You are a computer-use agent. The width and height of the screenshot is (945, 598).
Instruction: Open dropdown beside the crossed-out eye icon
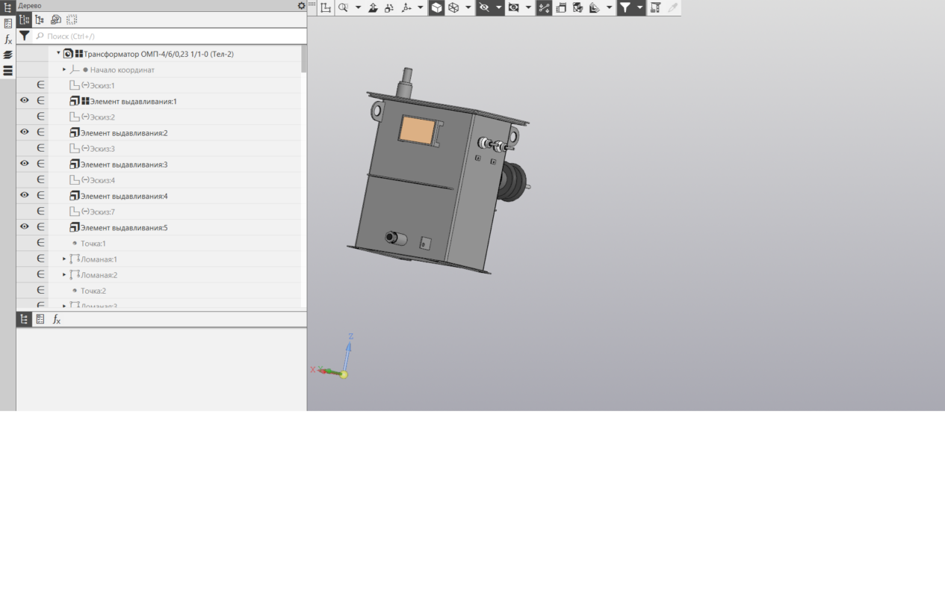coord(498,8)
